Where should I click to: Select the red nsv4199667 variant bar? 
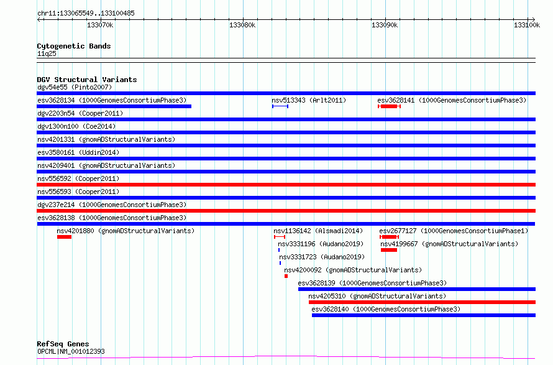(x=389, y=250)
